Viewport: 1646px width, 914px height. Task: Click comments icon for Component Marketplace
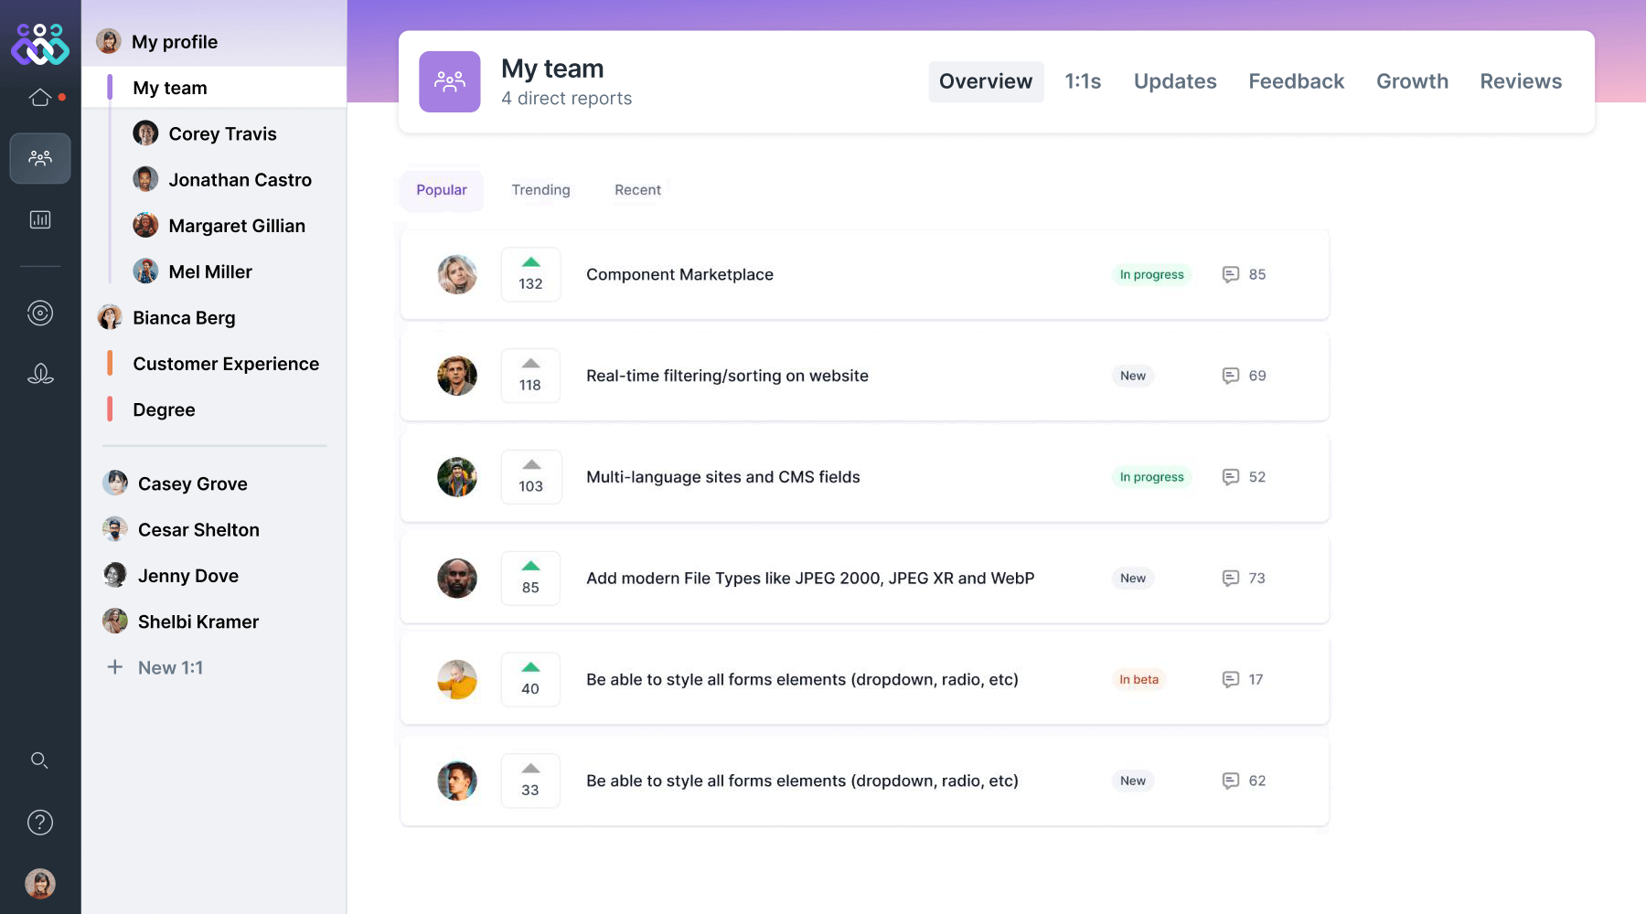(x=1231, y=274)
